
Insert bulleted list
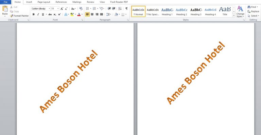tap(88, 8)
